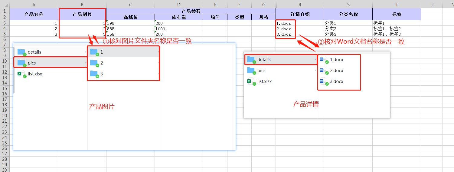The image size is (454, 172).
Task: Click the 标签1、标签3 cell
Action: point(397,34)
